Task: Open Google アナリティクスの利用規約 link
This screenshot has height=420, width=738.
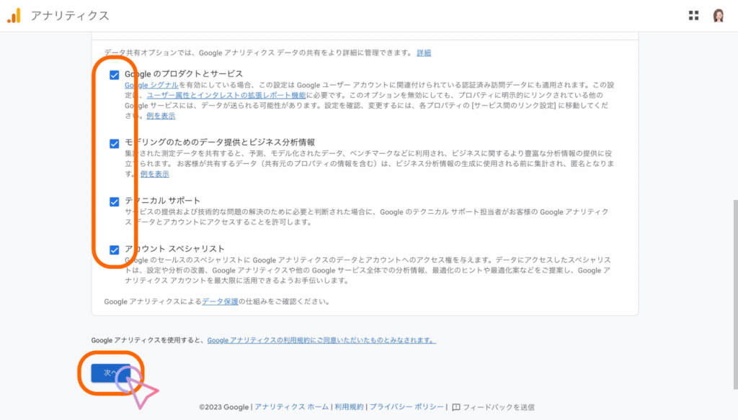Action: tap(321, 339)
